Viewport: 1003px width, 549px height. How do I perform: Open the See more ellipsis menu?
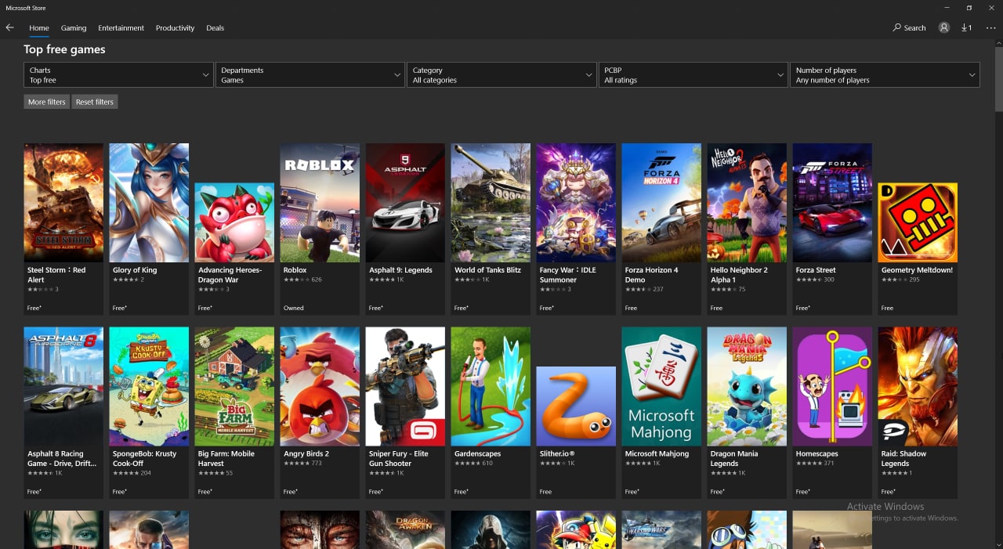coord(990,27)
